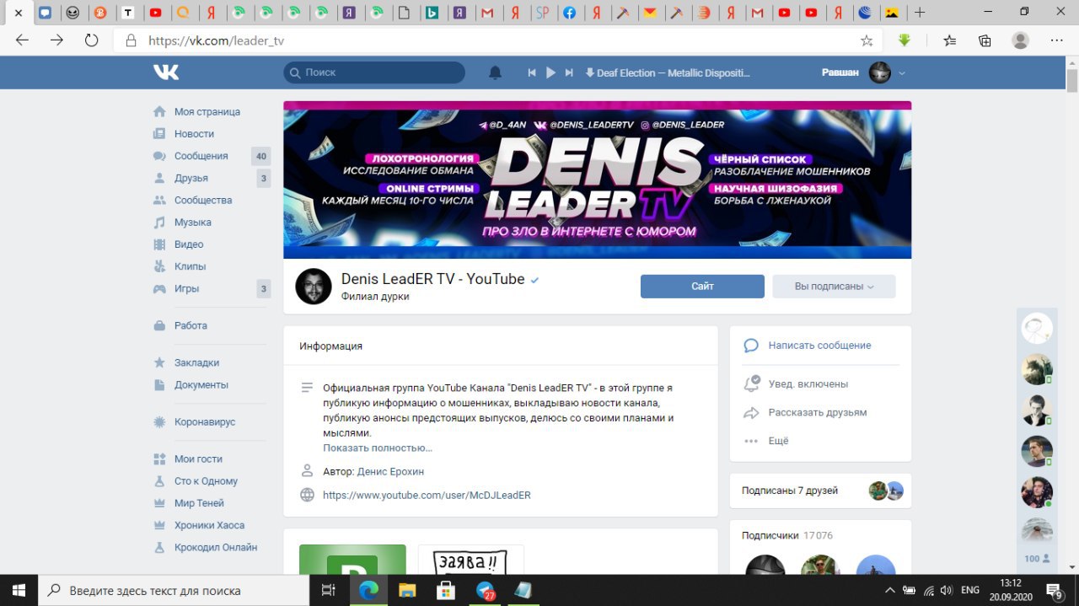Open Закладки bookmarks
The width and height of the screenshot is (1079, 606).
click(x=196, y=362)
